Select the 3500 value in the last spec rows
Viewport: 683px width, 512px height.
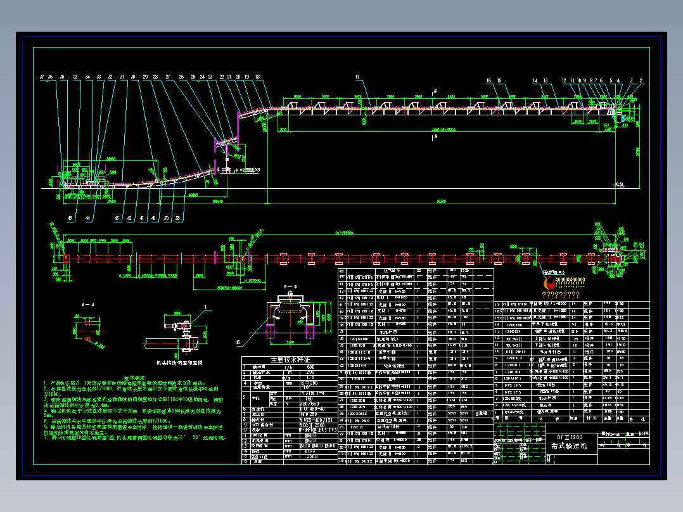click(312, 457)
